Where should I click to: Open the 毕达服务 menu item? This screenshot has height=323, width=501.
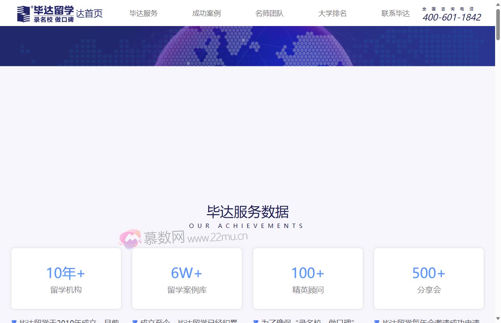tap(143, 13)
